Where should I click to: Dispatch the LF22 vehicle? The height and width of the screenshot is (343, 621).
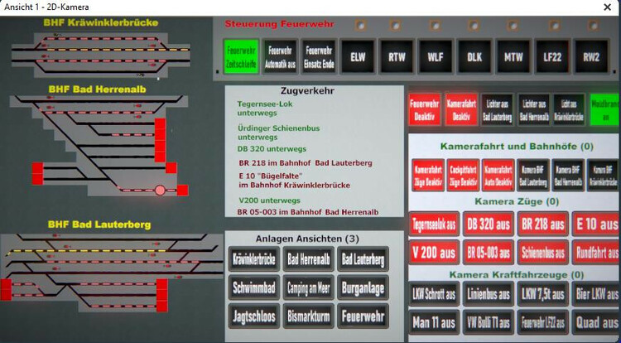[552, 56]
